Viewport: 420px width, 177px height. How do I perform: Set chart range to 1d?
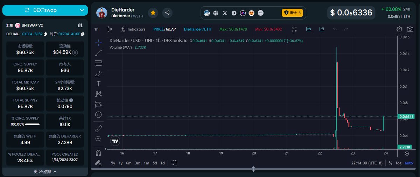[x=163, y=163]
